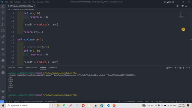The width and height of the screenshot is (192, 108).
Task: Click the code minimap preview
Action: pos(182,14)
